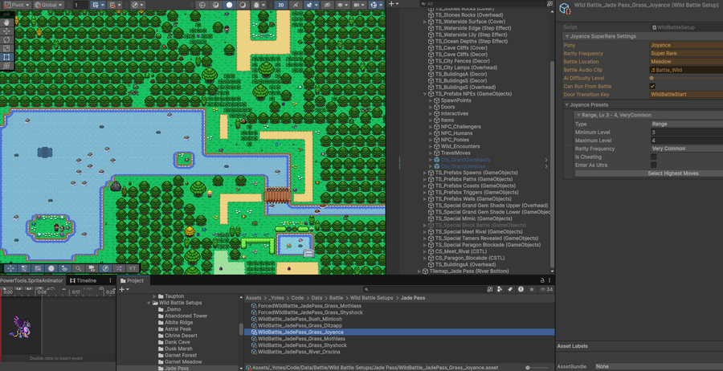The image size is (723, 371).
Task: Click the magnifier picker icon in bottom overlay
Action: (x=79, y=268)
